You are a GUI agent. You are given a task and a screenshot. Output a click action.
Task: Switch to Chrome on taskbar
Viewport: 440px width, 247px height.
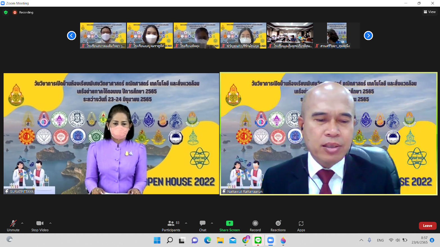[x=246, y=240]
